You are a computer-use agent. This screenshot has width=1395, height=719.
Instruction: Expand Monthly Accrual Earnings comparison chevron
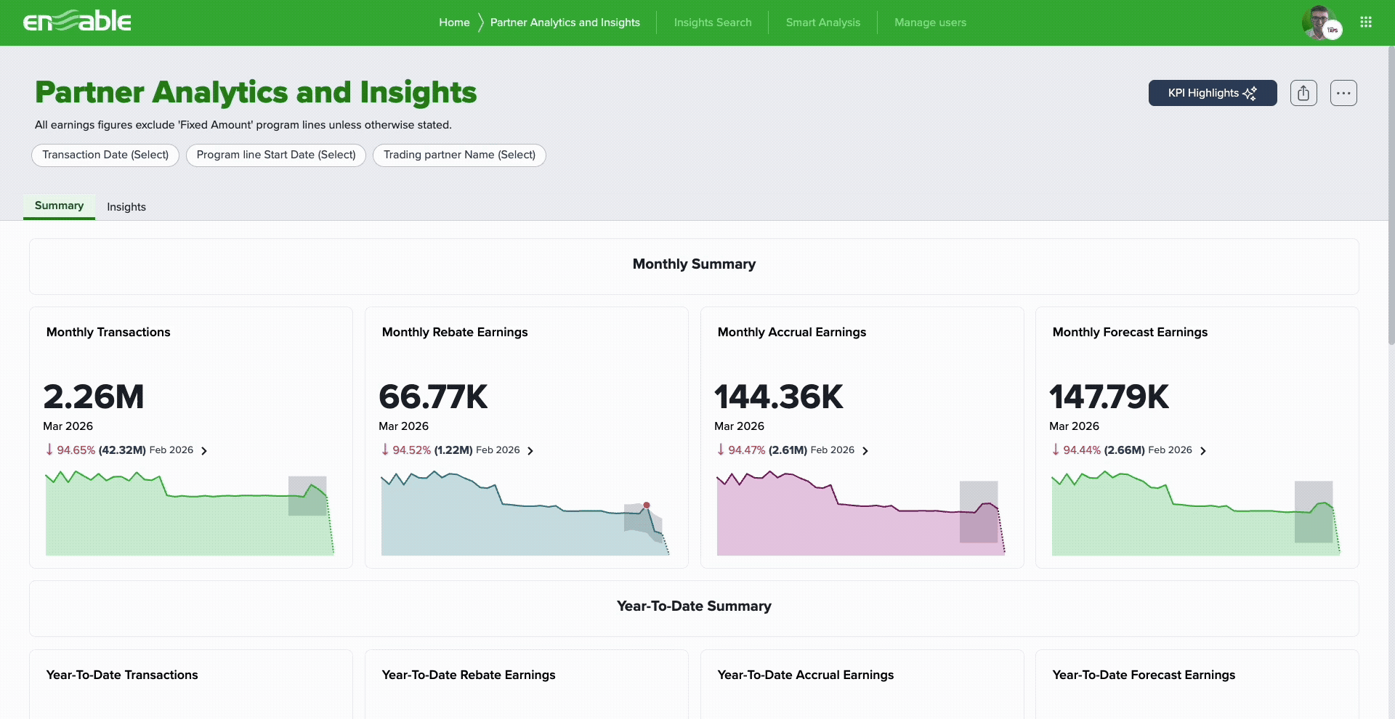tap(865, 451)
